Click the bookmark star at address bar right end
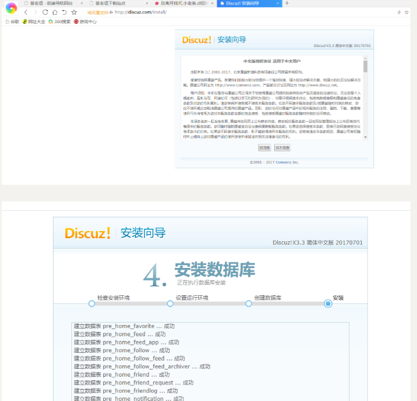417x401 pixels. click(406, 12)
